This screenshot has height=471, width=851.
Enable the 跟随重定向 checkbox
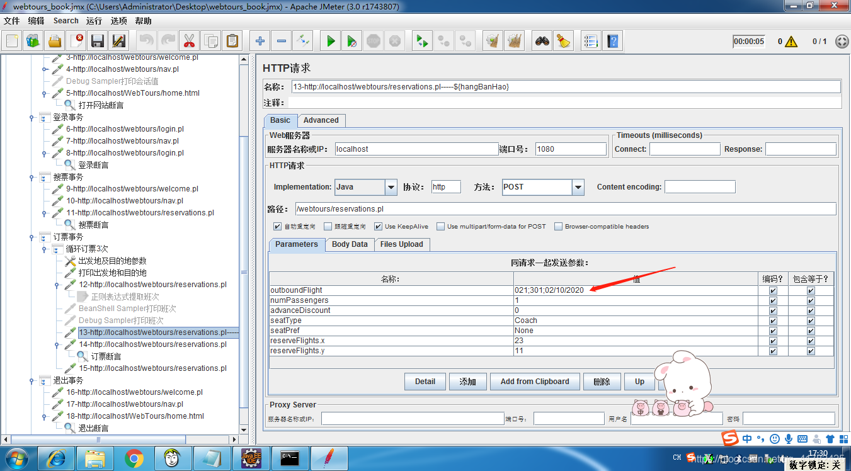(328, 227)
